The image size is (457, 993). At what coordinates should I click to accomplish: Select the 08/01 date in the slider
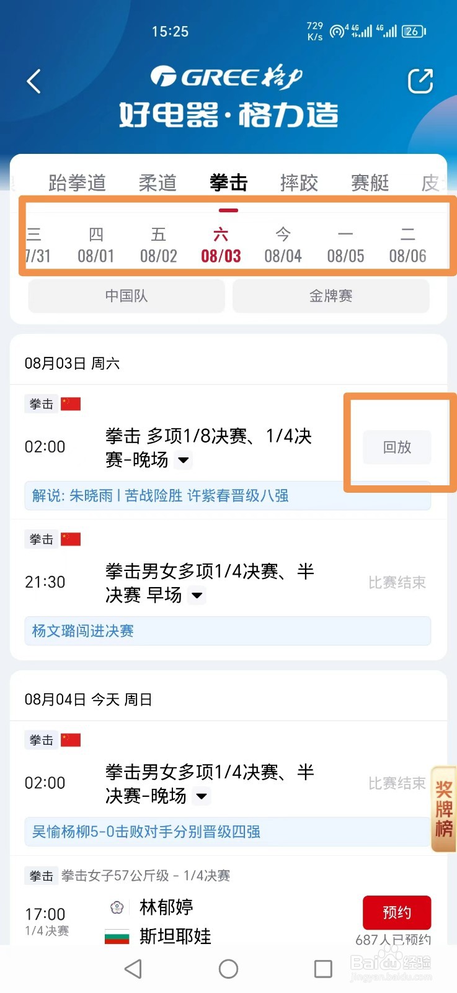95,245
